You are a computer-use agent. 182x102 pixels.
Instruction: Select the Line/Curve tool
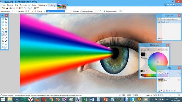coord(6,44)
